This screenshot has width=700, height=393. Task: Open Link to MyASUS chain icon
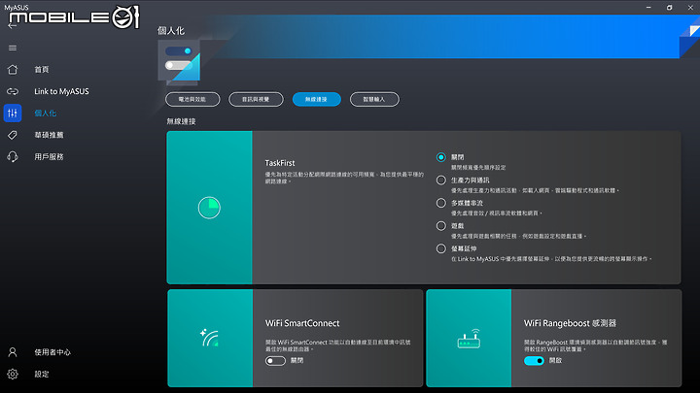tap(13, 91)
